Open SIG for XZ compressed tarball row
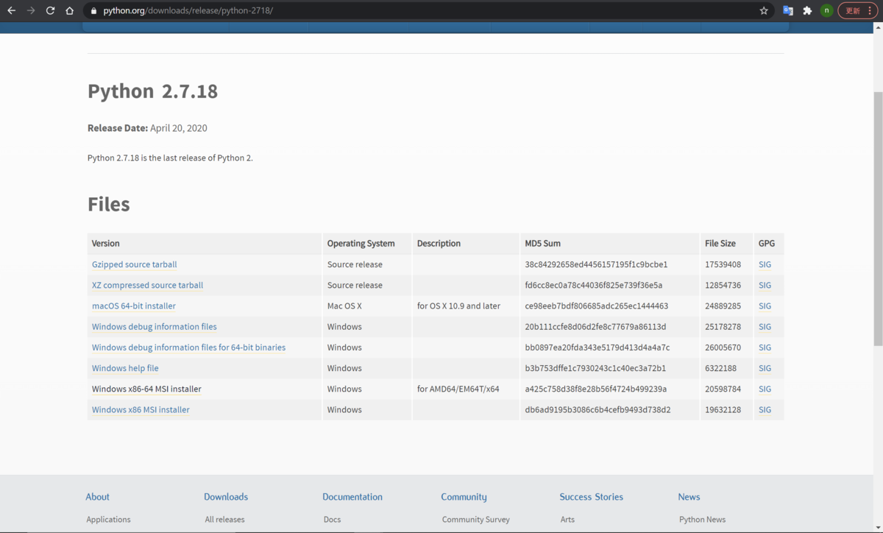The height and width of the screenshot is (533, 883). click(x=765, y=285)
